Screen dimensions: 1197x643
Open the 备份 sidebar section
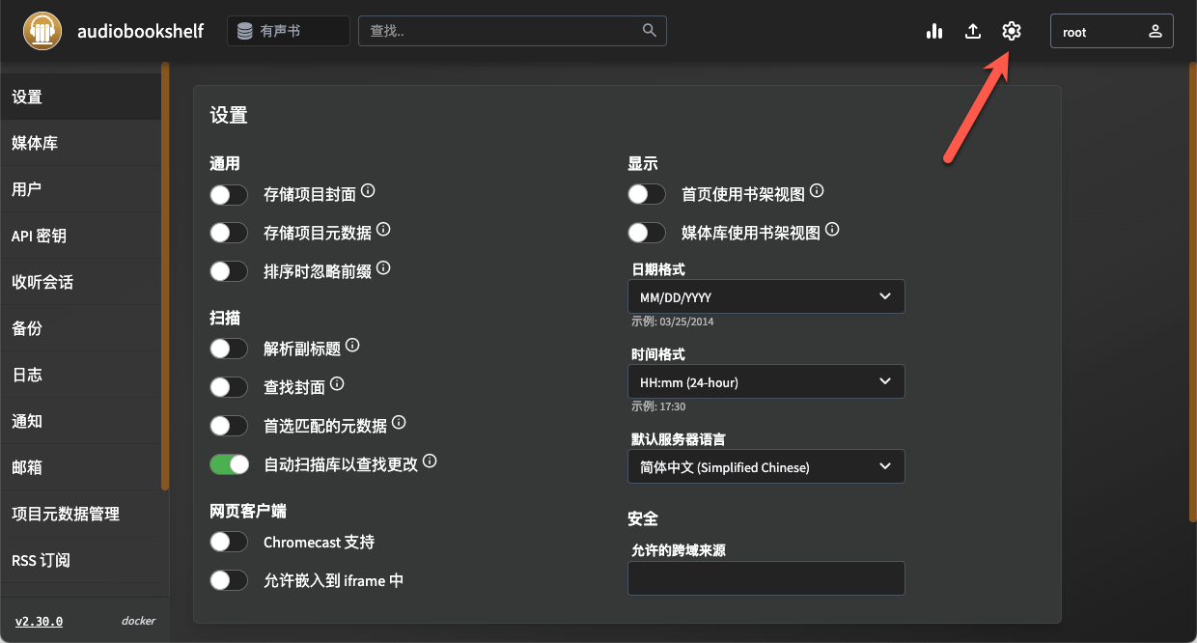(x=27, y=328)
